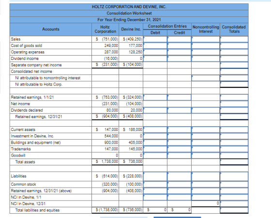The height and width of the screenshot is (218, 271).
Task: Click the Sales row Noncontrolling Interest cell
Action: point(206,39)
